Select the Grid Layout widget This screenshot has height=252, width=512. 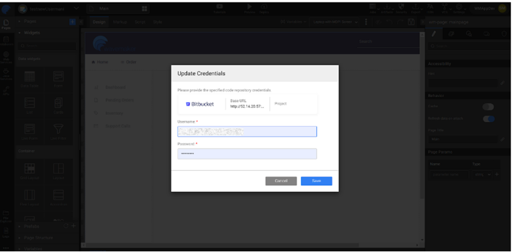coord(29,171)
